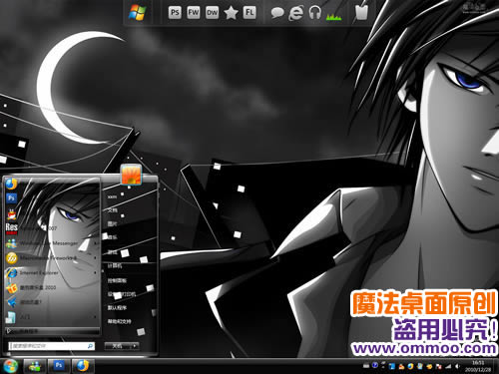Screen dimensions: 499x374
Task: Launch Photoshop from the Start menu list
Action: (11, 198)
